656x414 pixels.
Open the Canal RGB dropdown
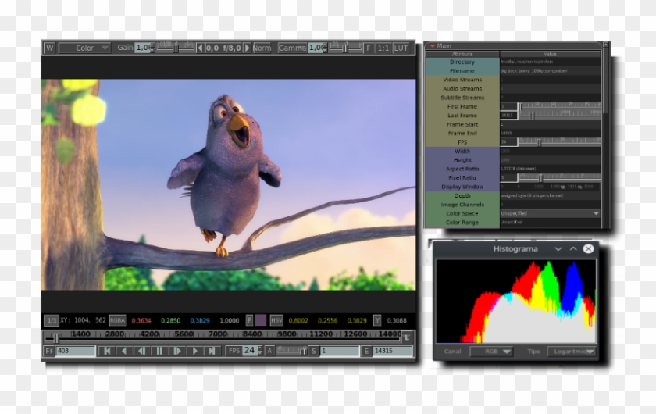click(491, 352)
